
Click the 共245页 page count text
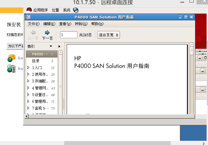coord(85,35)
